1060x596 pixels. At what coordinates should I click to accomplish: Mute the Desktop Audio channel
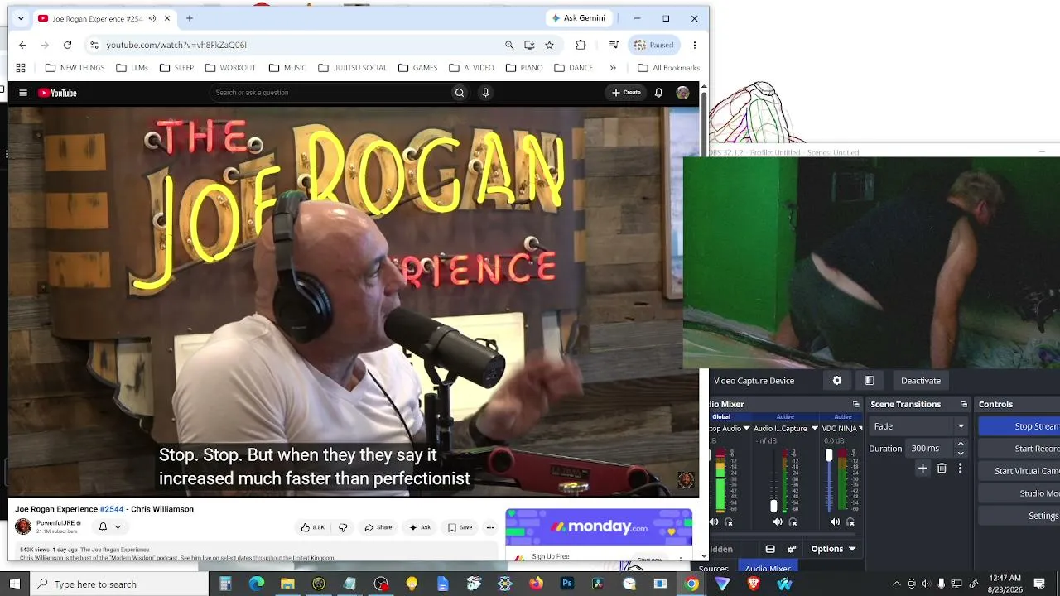(714, 522)
